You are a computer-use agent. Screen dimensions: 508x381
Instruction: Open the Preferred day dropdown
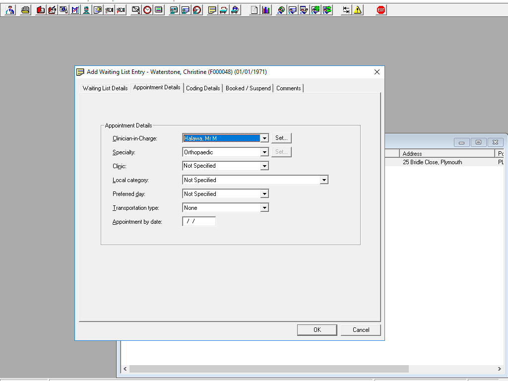(x=265, y=194)
